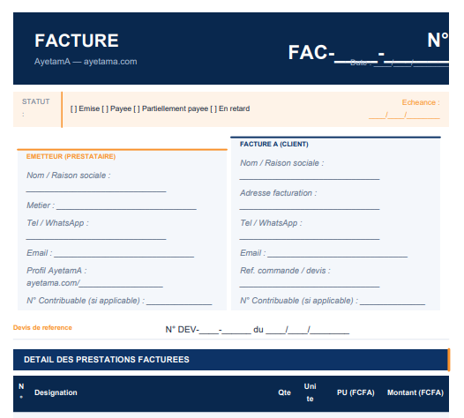
Task: Click the Echeance date blank
Action: tap(404, 116)
